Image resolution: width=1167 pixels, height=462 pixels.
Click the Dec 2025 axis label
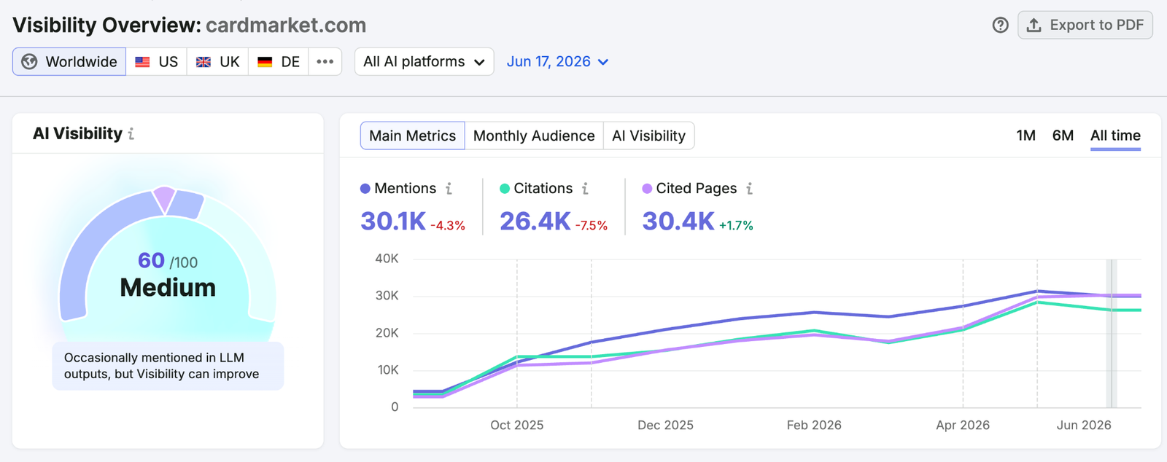(x=665, y=425)
